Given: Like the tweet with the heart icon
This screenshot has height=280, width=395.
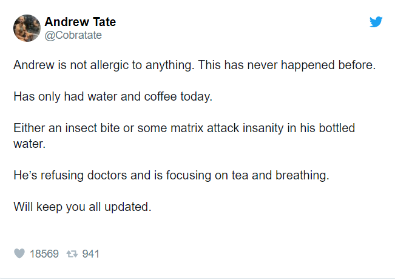Looking at the screenshot, I should [x=19, y=253].
